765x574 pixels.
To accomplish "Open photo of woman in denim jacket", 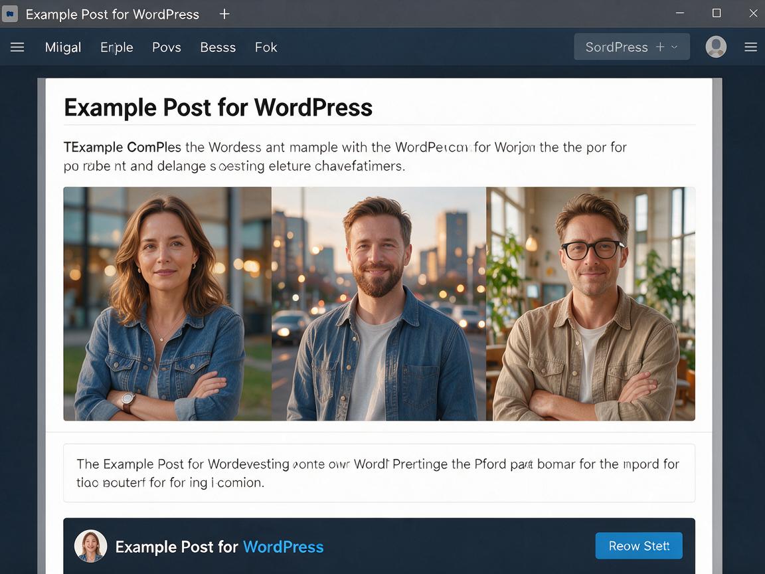I will coord(167,304).
